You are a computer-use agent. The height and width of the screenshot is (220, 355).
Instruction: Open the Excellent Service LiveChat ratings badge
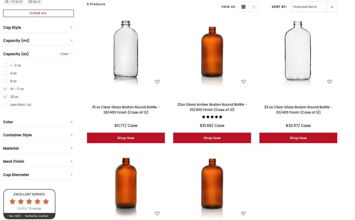pyautogui.click(x=29, y=204)
